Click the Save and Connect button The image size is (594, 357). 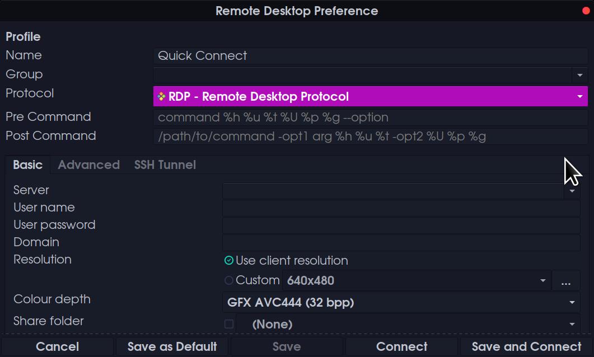tap(526, 347)
